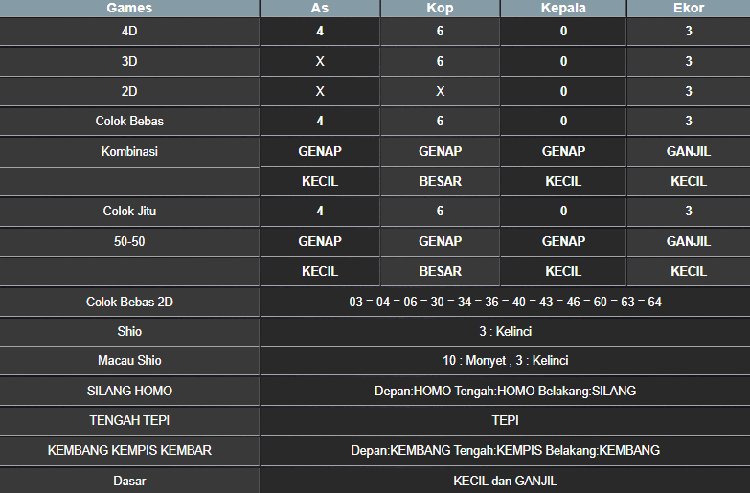The width and height of the screenshot is (750, 493).
Task: Click Kop value 6 in Colok Jitu row
Action: (440, 211)
